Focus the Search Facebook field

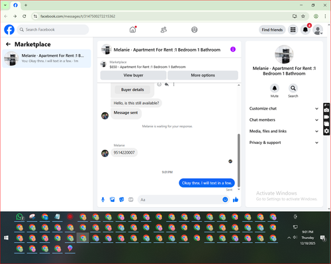[x=53, y=30]
